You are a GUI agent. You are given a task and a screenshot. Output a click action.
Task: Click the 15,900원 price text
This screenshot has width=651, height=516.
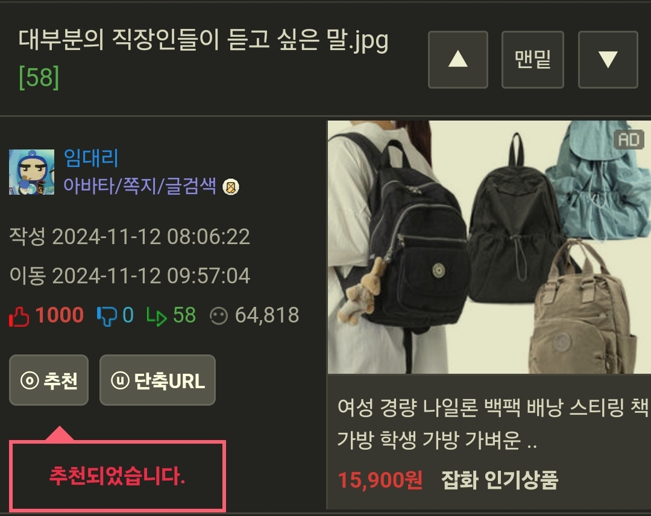pyautogui.click(x=380, y=480)
